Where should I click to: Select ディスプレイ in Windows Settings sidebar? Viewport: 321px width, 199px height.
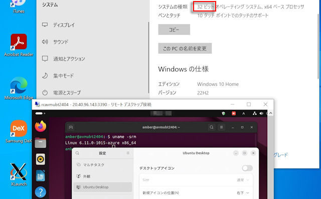tap(92, 25)
